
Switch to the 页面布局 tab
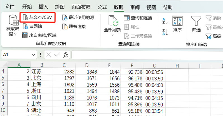point(81,7)
